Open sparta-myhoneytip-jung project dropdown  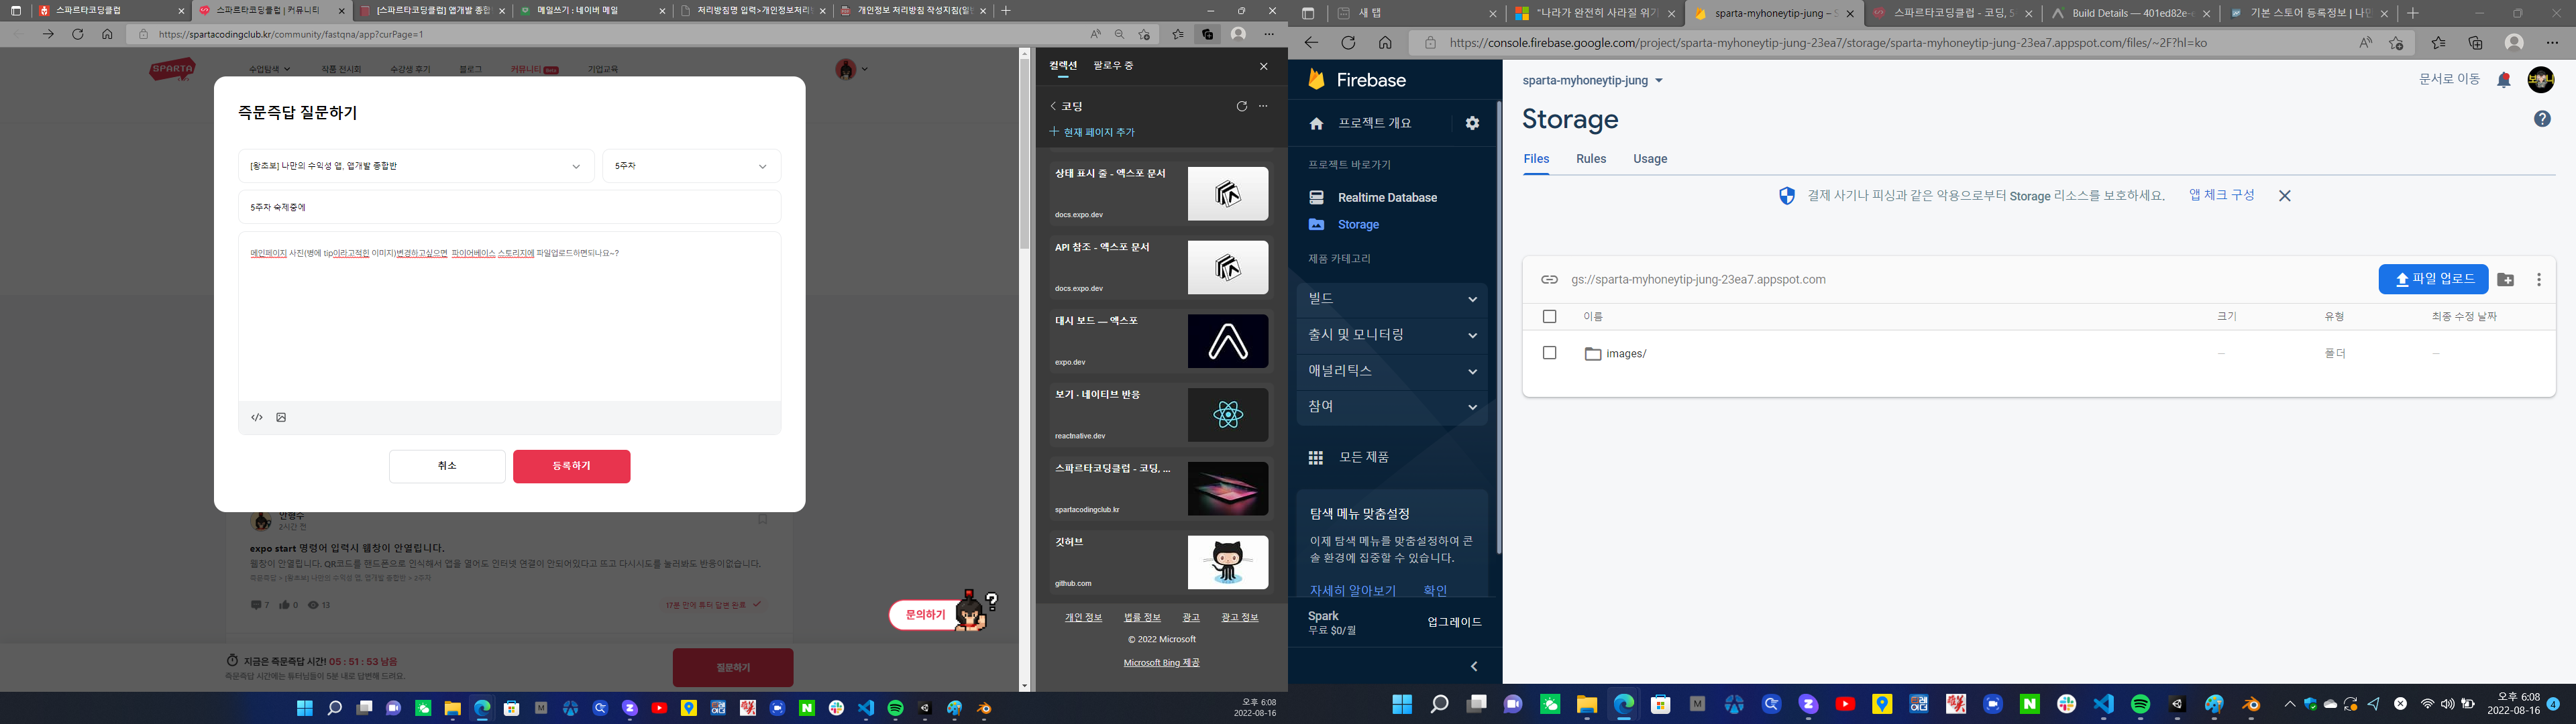click(1592, 81)
